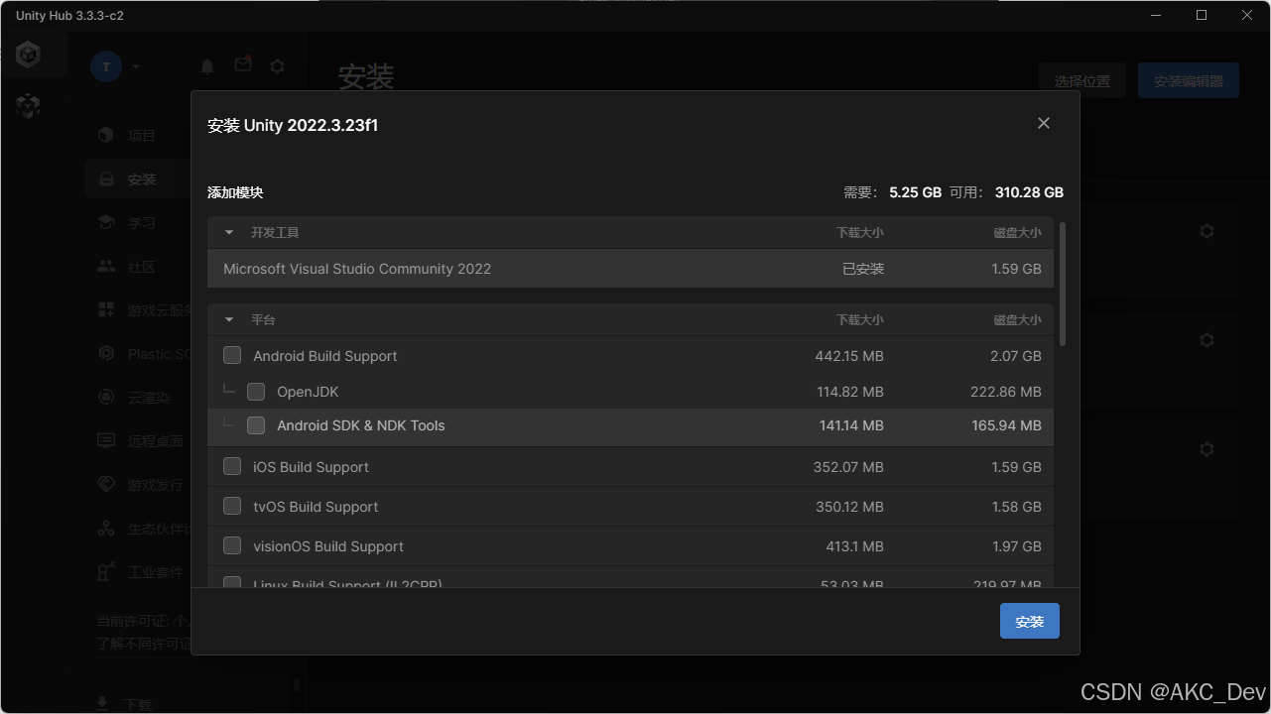
Task: Open the 安装 menu item
Action: point(142,179)
